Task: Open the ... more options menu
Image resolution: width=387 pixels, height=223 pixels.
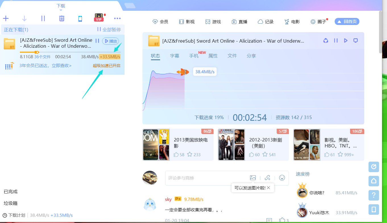Action: click(x=117, y=18)
